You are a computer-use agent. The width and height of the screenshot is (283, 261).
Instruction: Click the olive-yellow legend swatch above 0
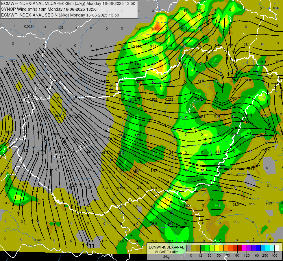pos(193,248)
